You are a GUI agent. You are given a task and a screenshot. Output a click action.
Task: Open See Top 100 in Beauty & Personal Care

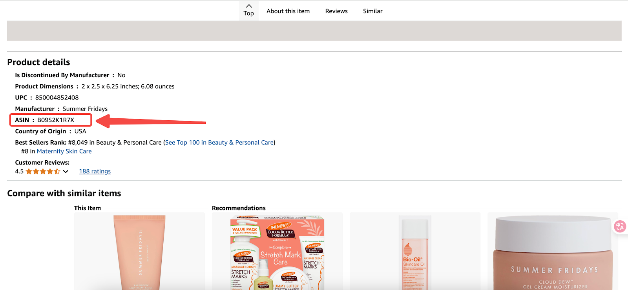pos(219,143)
